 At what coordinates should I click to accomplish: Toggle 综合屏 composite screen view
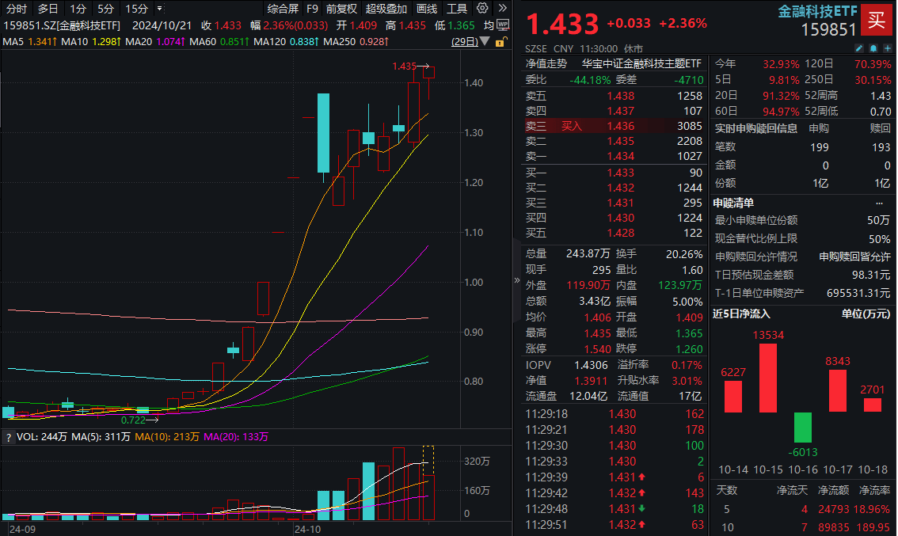(x=283, y=9)
